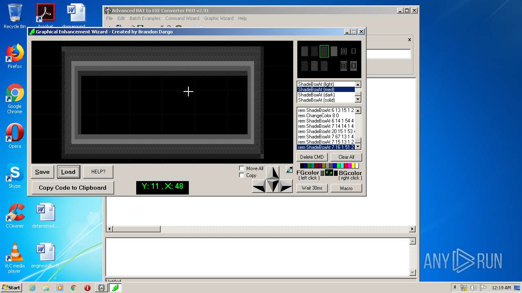Click the horizontal scrollbar thumb in converter window
The image size is (522, 293).
click(x=137, y=229)
